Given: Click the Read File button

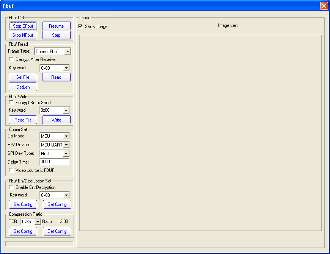Looking at the screenshot, I should click(x=23, y=120).
